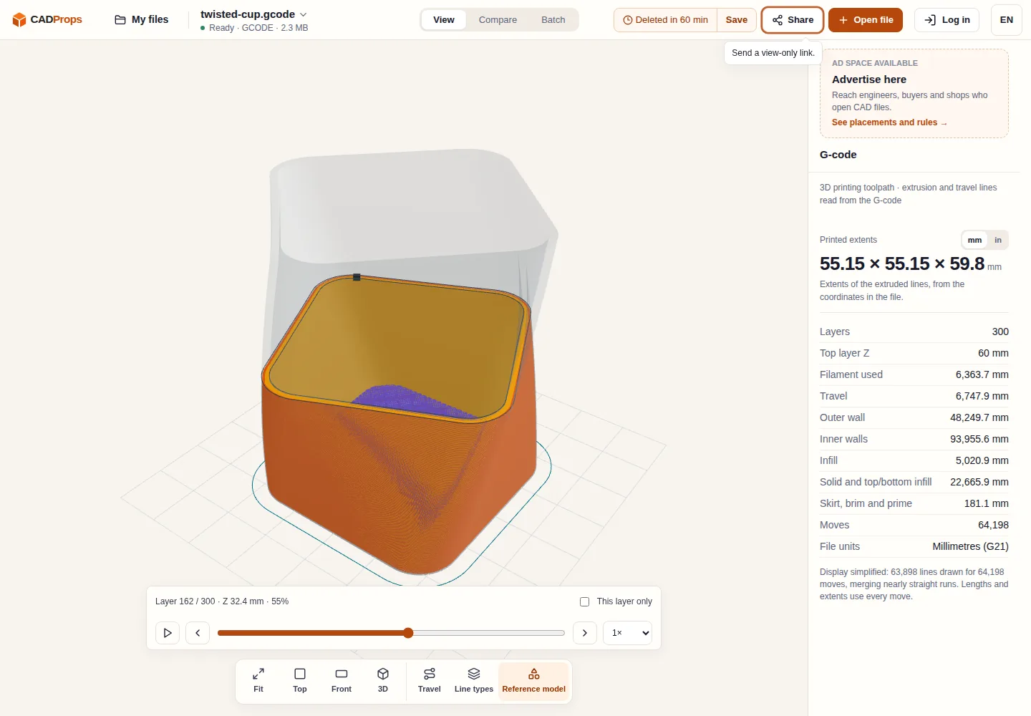This screenshot has width=1031, height=716.
Task: Toggle the Reference model overlay
Action: click(534, 680)
